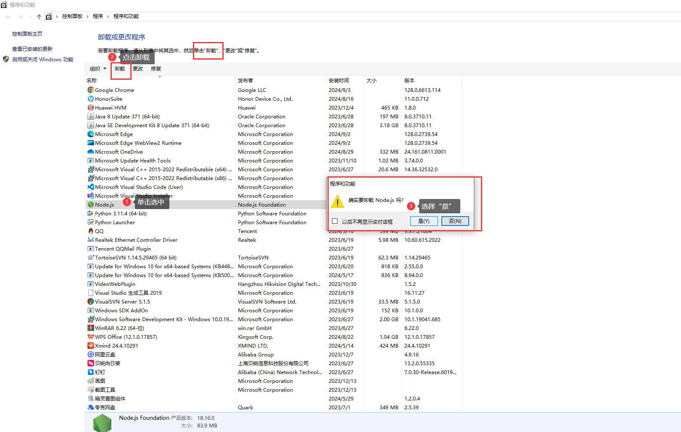Expand the breadcrumb arrow after 控制面板
Viewport: 681px width, 432px height.
point(87,16)
